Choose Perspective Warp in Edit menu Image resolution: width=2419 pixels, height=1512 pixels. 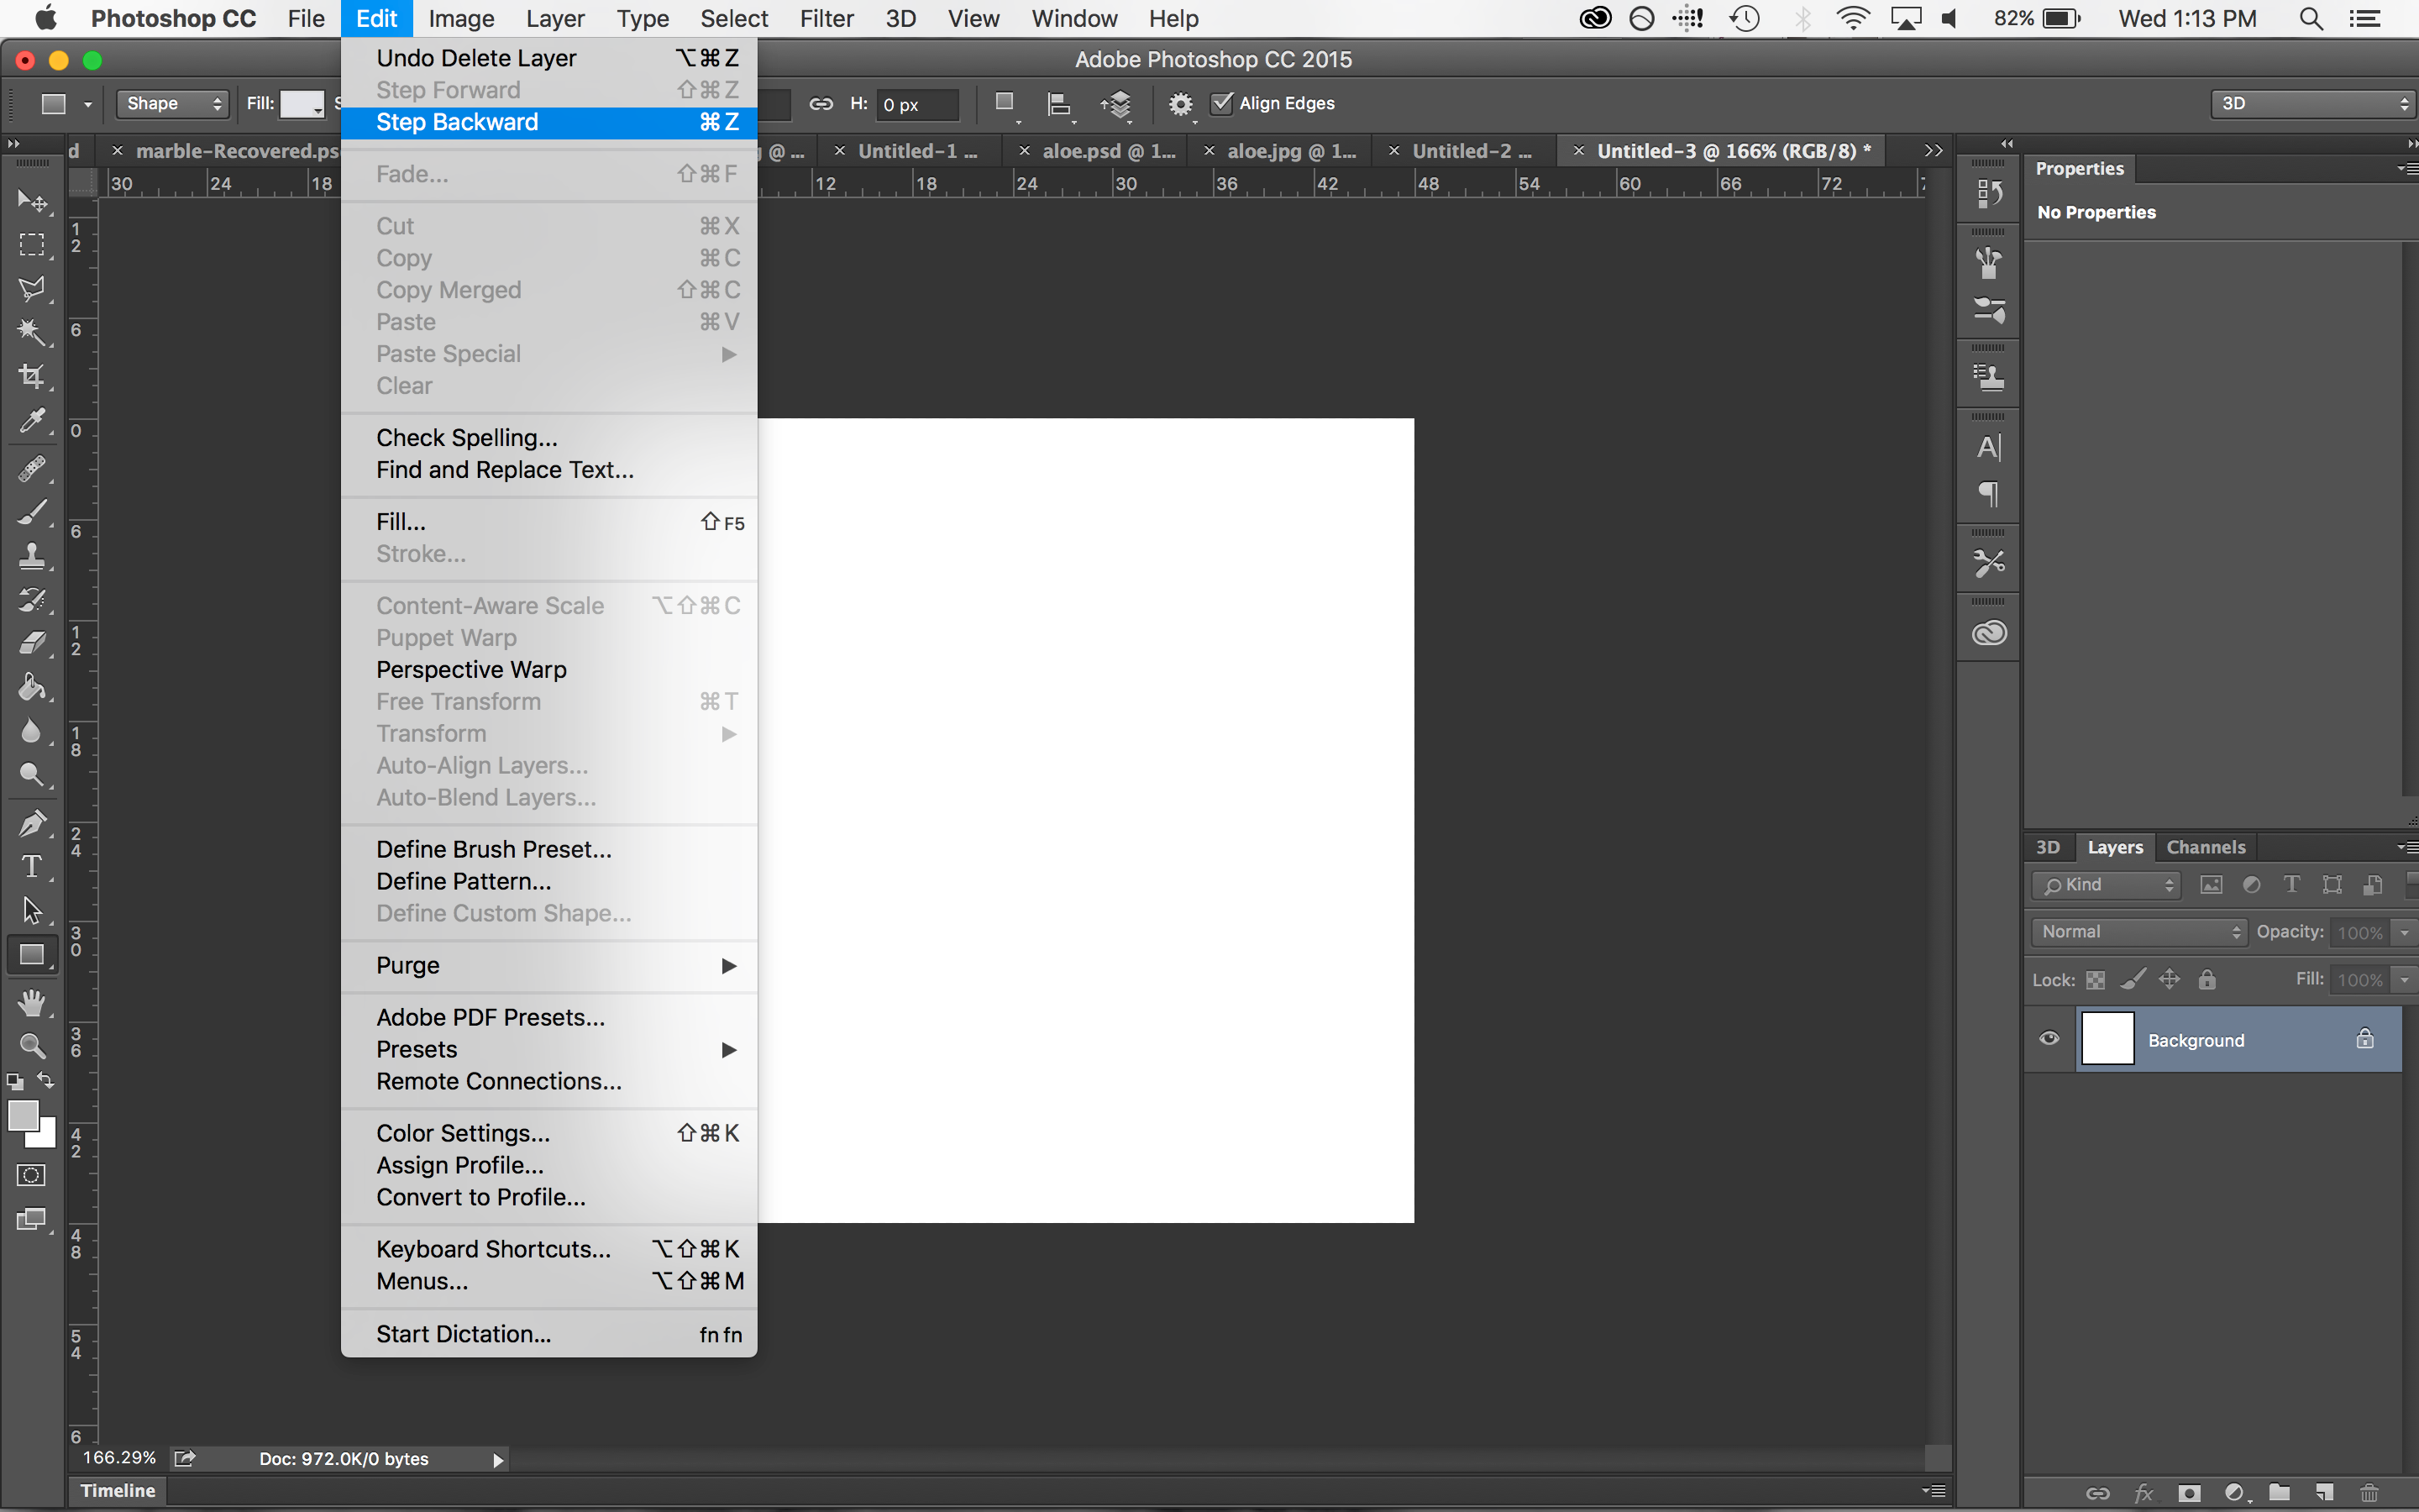(x=548, y=669)
